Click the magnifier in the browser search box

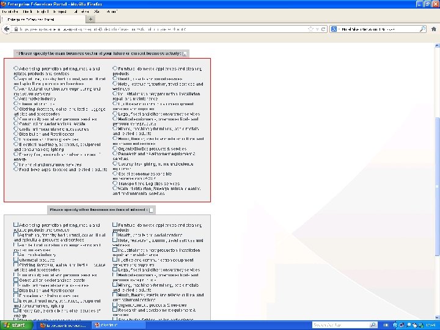click(422, 29)
